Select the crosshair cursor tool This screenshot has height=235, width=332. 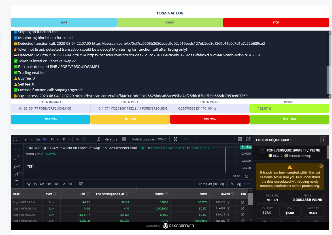17,149
